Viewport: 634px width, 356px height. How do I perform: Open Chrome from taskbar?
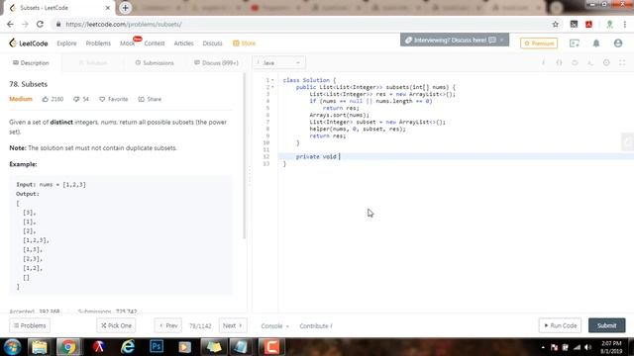(68, 347)
